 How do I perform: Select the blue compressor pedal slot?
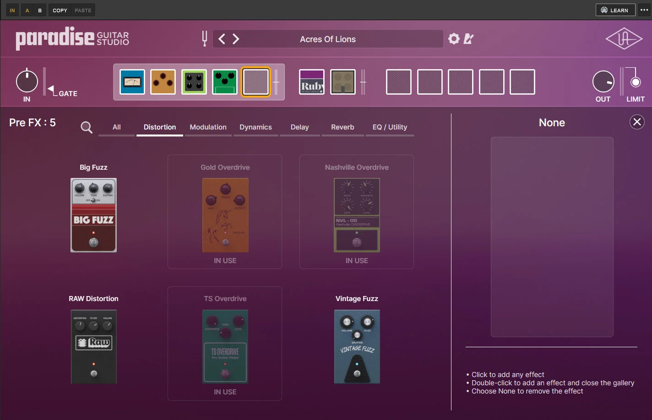132,82
